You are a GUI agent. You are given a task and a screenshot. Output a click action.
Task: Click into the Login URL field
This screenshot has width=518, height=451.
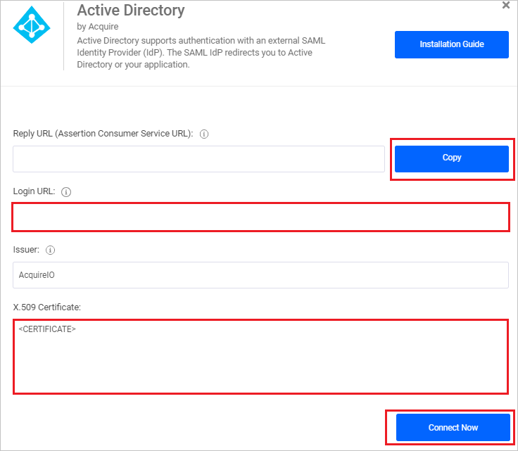tap(260, 217)
